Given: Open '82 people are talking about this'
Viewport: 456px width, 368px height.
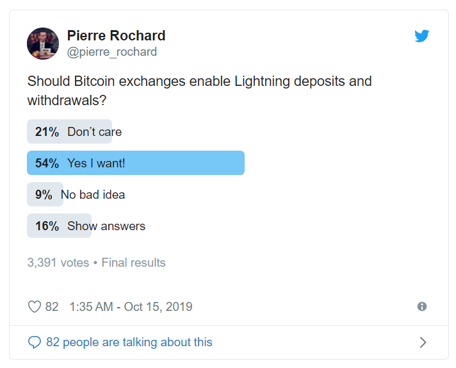Looking at the screenshot, I should click(129, 342).
